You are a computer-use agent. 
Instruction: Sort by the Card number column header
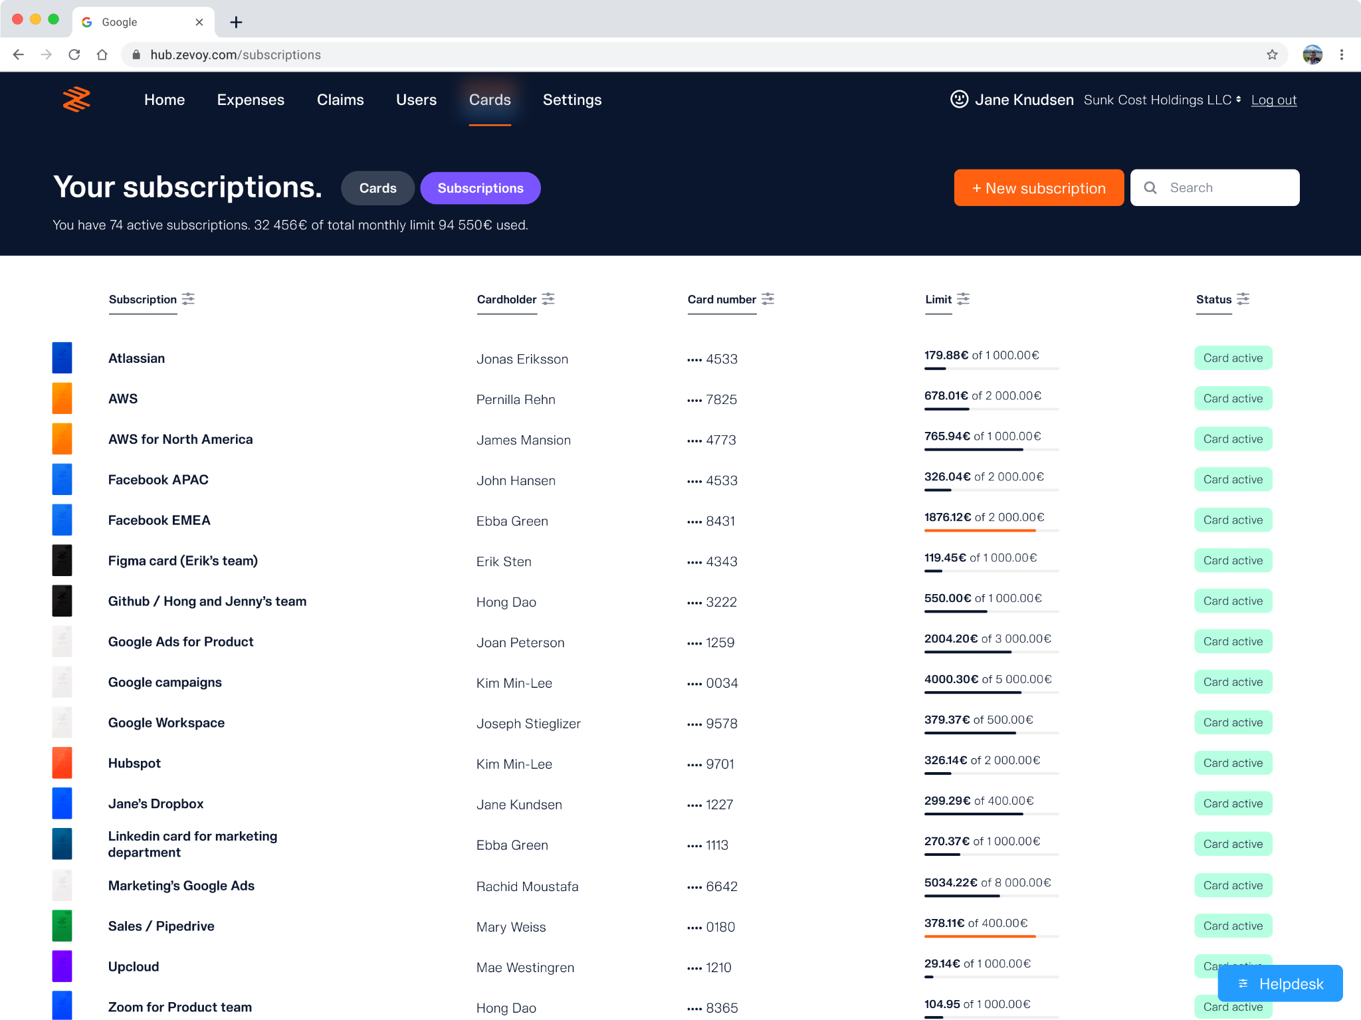[722, 300]
